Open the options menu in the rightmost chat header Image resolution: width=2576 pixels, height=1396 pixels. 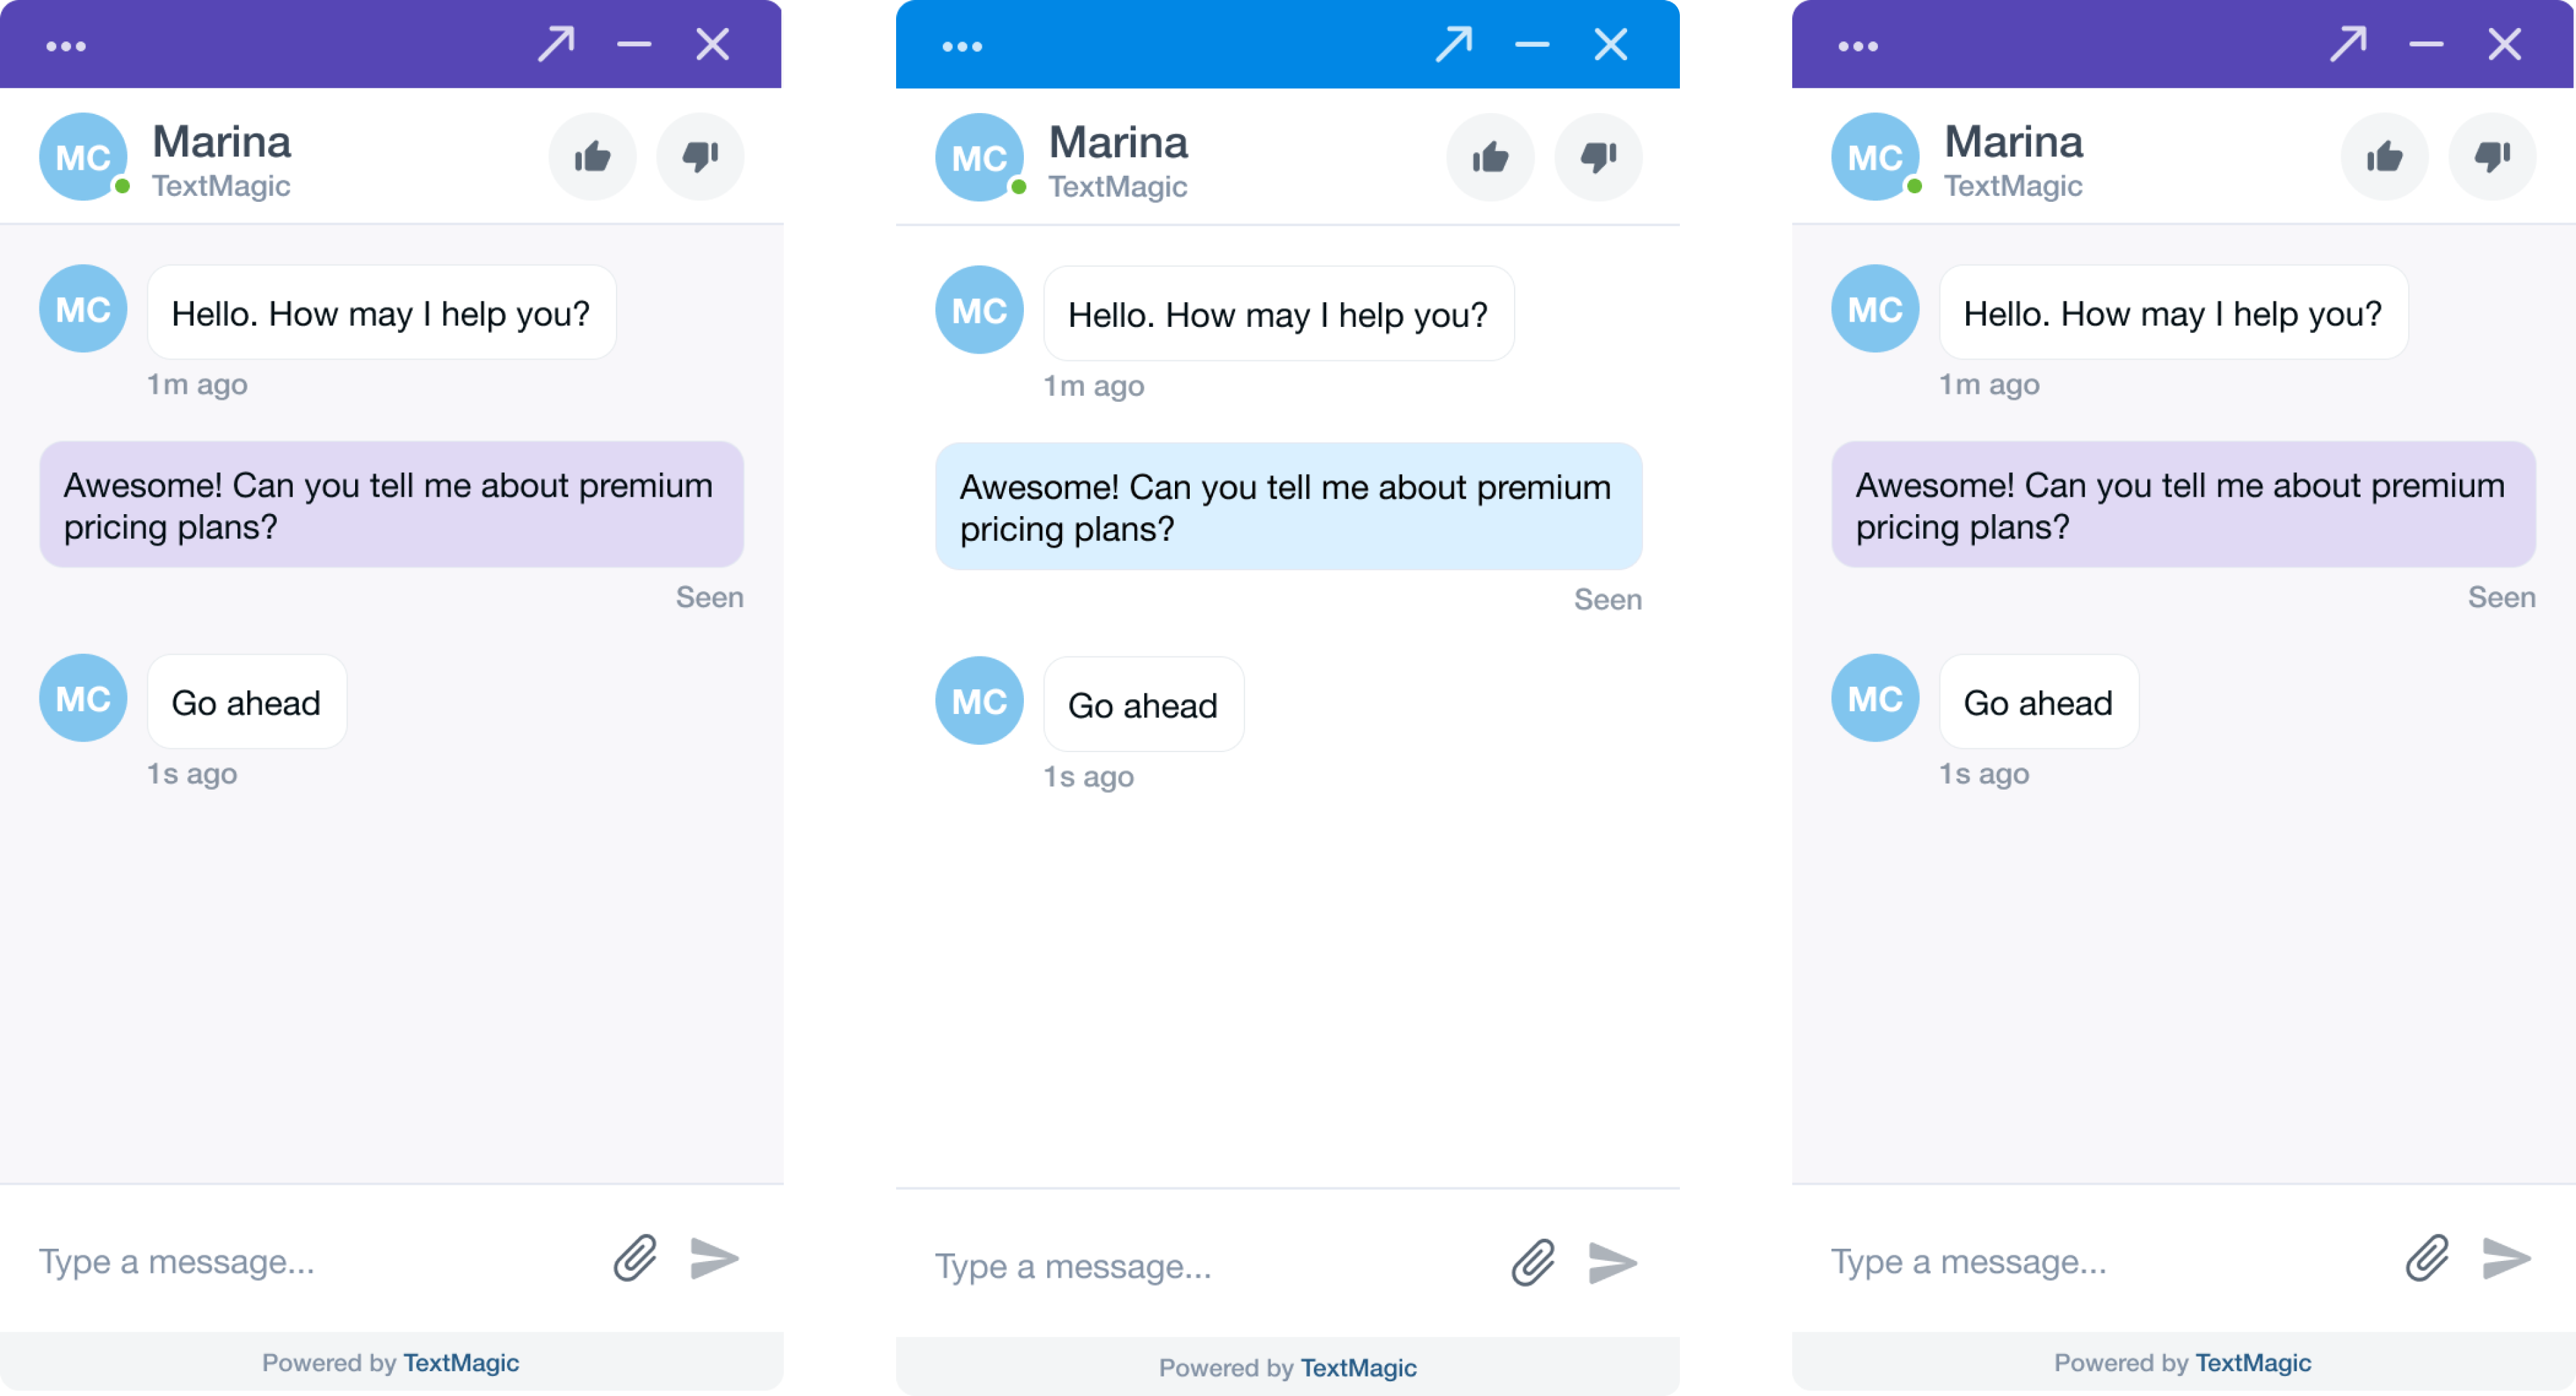pyautogui.click(x=1858, y=44)
